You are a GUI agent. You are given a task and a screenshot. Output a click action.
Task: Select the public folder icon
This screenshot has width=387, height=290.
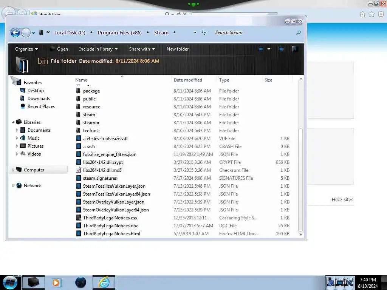coord(78,99)
